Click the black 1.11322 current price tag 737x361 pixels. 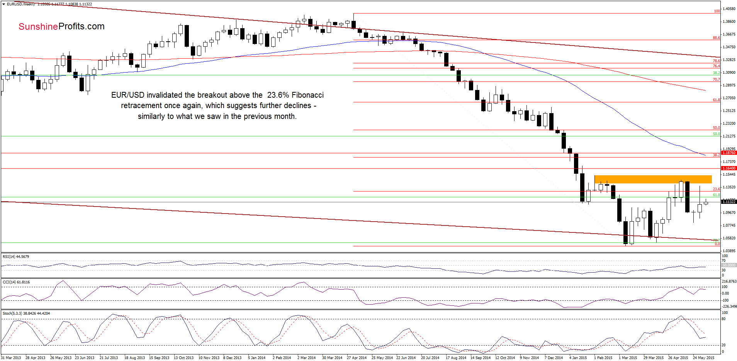[x=729, y=202]
